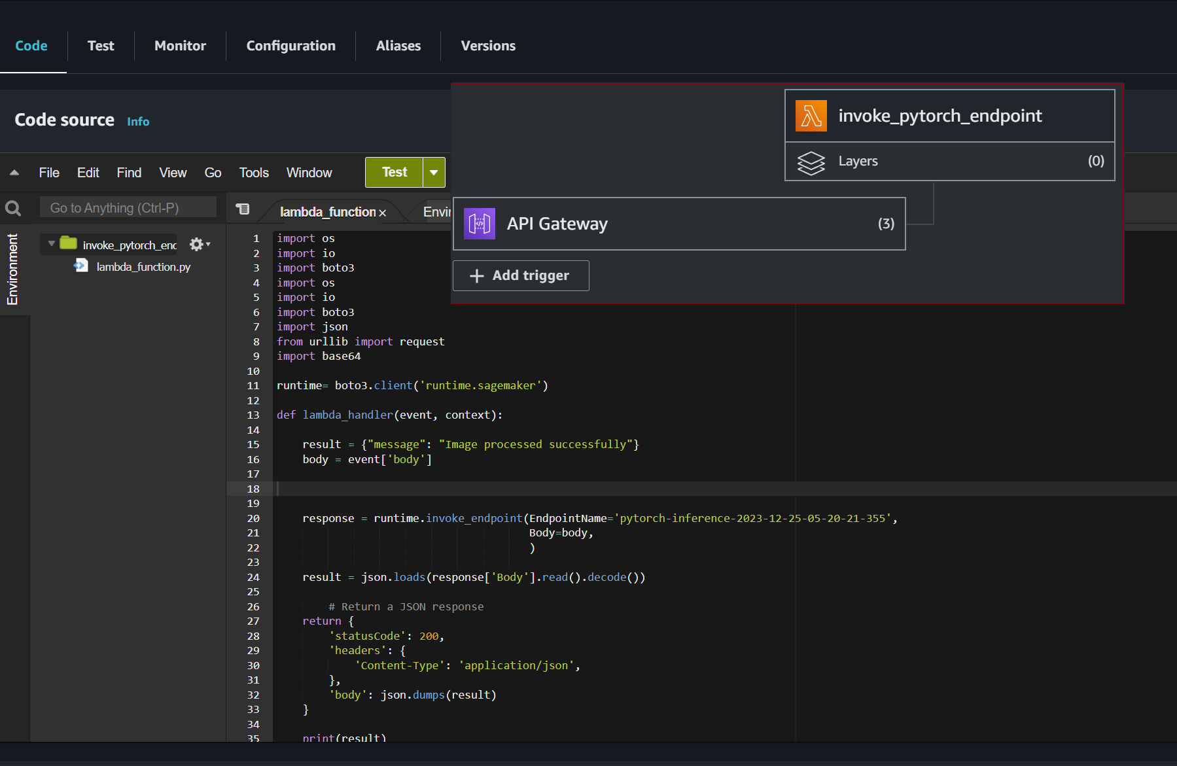Screen dimensions: 1177x766
Task: Collapse the invoke_pytorch_enc folder tree
Action: click(x=52, y=243)
